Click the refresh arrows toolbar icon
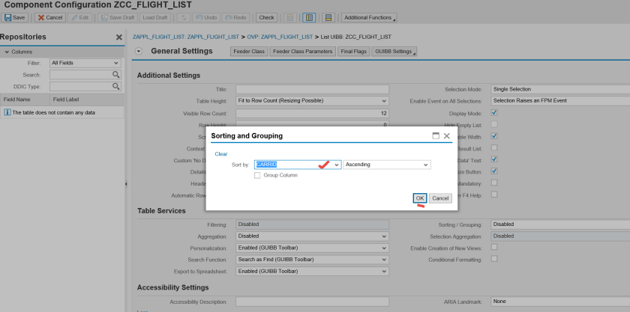The width and height of the screenshot is (630, 312). [184, 18]
